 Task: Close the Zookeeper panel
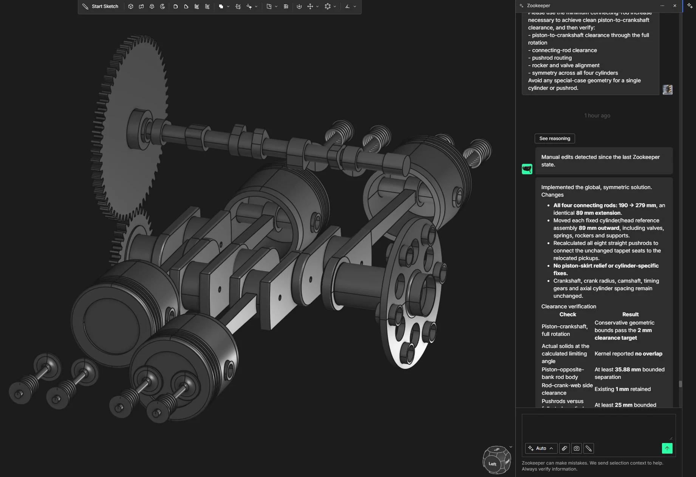pyautogui.click(x=675, y=6)
